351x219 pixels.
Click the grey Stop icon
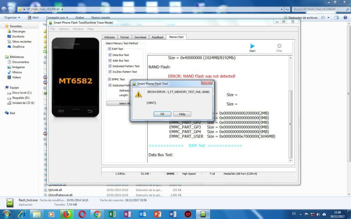(x=279, y=46)
